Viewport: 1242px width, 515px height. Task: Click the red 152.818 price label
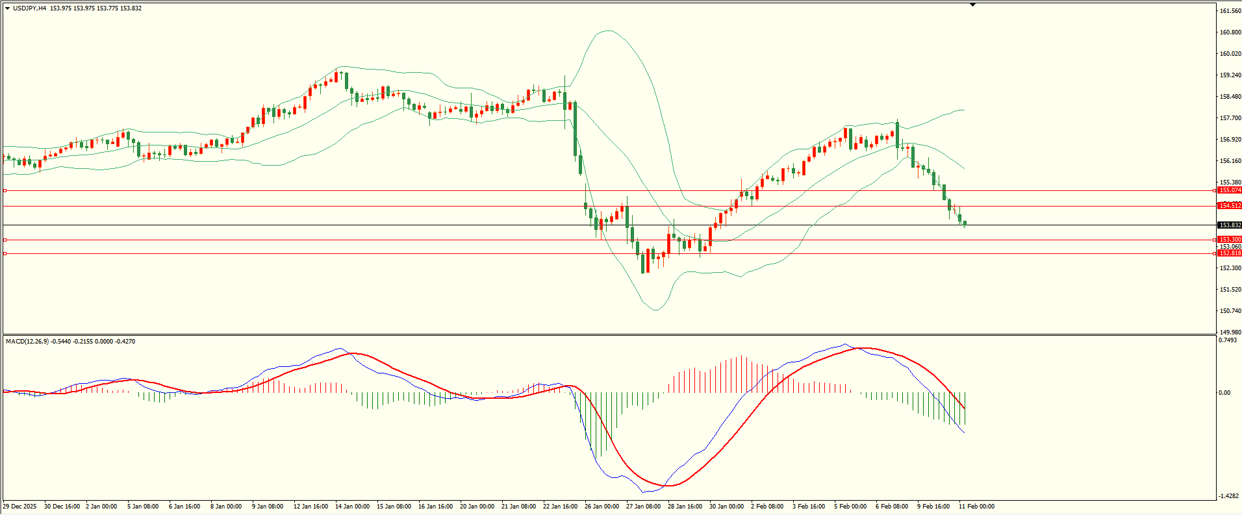(1230, 253)
